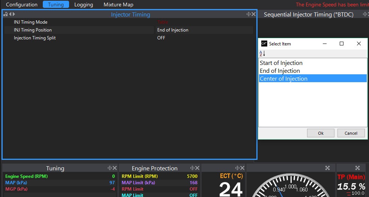Image resolution: width=369 pixels, height=197 pixels.
Task: Click the lock icon in Injector Timing panel
Action: coord(6,14)
